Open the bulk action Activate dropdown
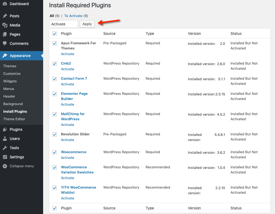This screenshot has width=275, height=214. tap(63, 24)
